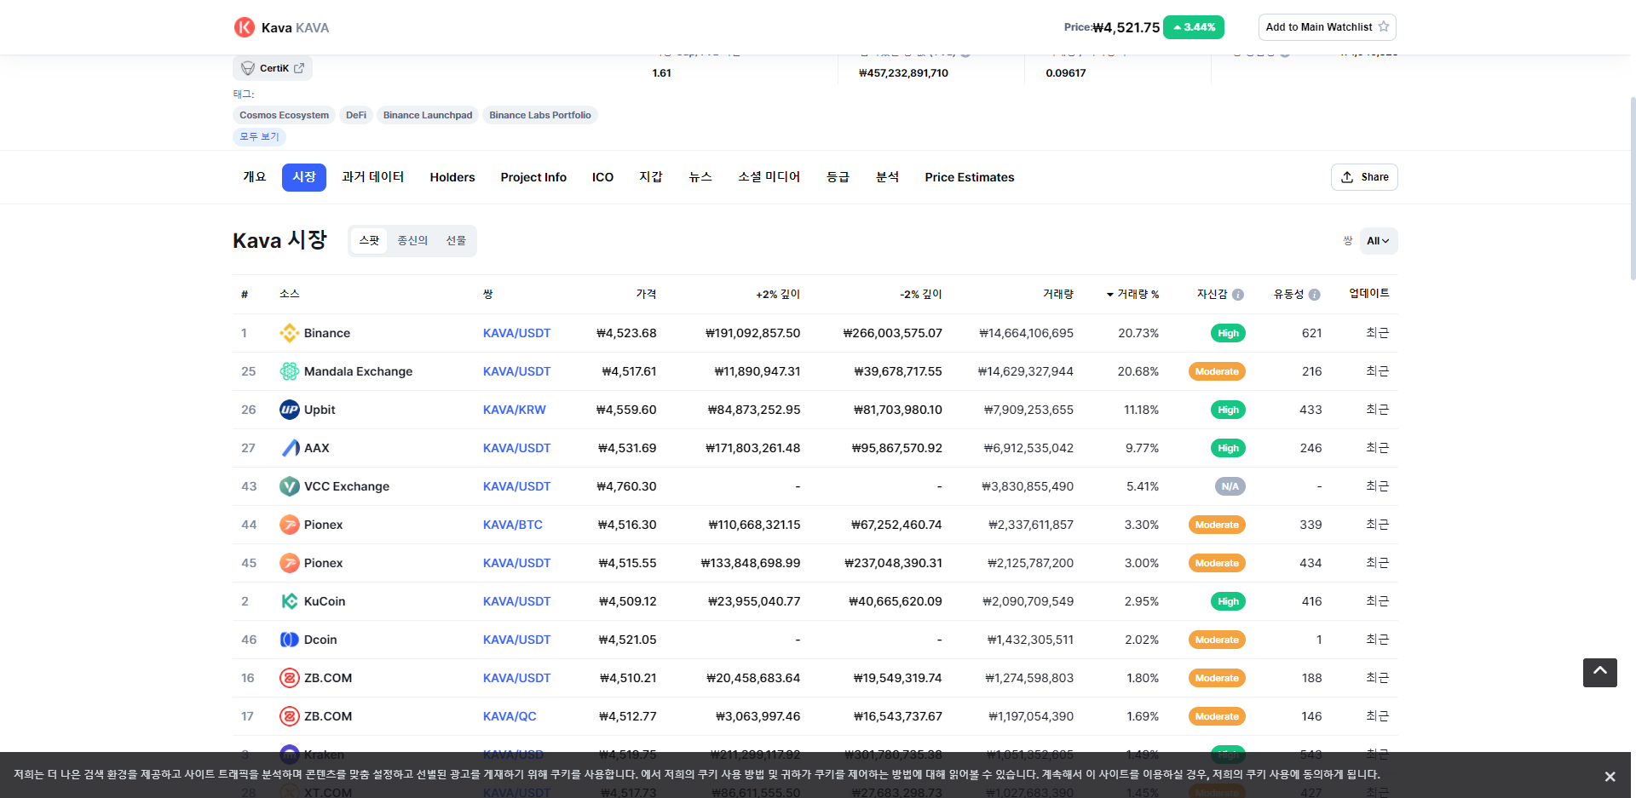Open the 뉴스 tab
Screen dimensions: 1636x798
[700, 177]
